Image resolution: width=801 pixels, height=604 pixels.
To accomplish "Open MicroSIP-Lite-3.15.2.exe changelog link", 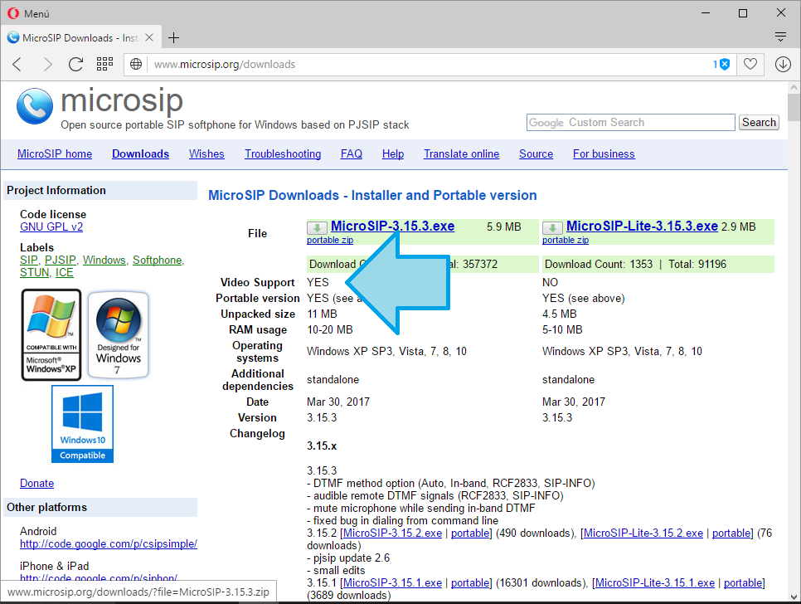I will 643,533.
